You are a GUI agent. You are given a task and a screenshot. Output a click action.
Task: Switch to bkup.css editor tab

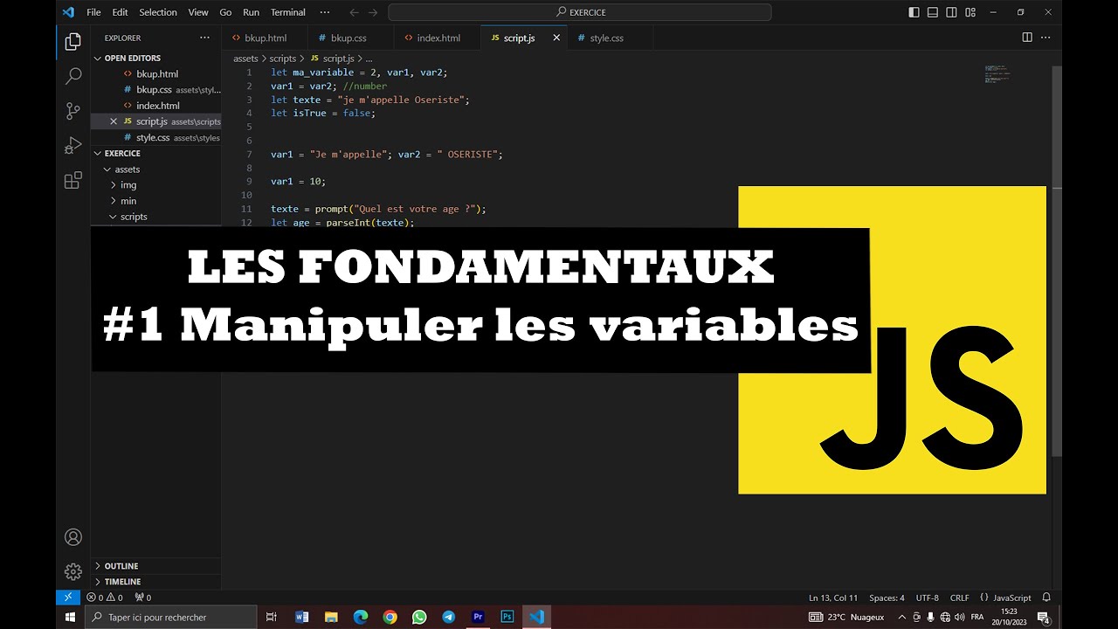pyautogui.click(x=350, y=38)
